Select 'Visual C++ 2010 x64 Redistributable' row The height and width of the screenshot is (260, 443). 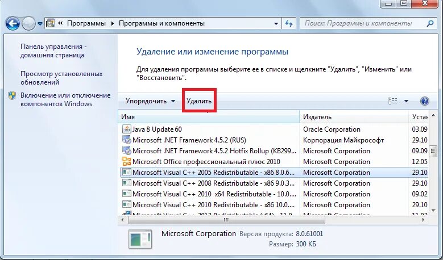(274, 194)
